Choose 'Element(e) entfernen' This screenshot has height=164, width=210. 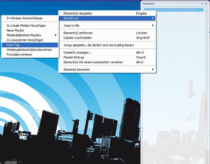(107, 33)
